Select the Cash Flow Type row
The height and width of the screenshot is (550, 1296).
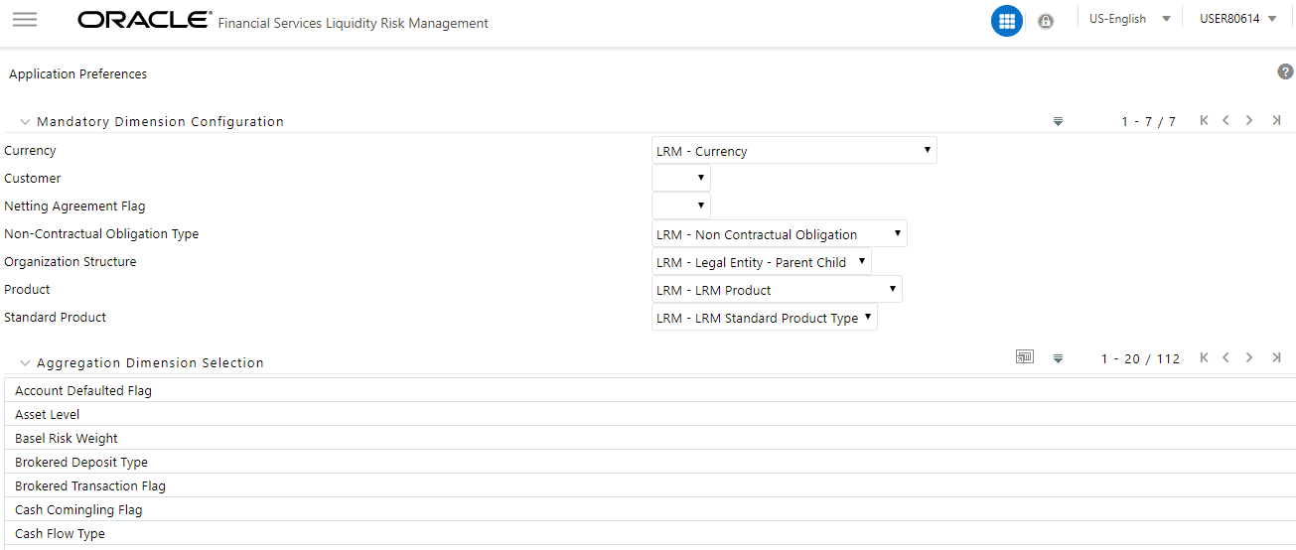click(649, 533)
